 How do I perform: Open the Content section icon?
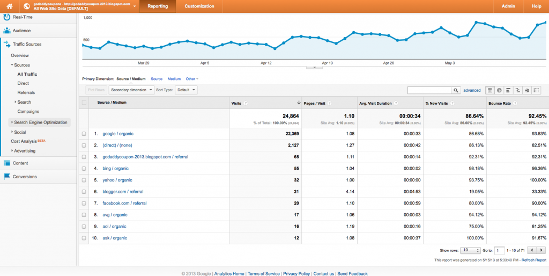click(6, 163)
